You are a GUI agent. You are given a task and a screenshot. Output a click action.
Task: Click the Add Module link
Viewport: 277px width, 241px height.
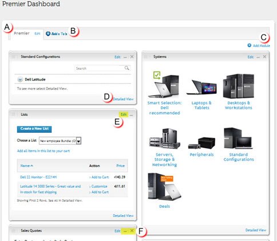pyautogui.click(x=262, y=45)
